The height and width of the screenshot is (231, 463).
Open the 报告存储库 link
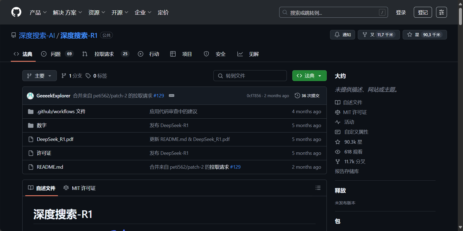[x=347, y=171]
